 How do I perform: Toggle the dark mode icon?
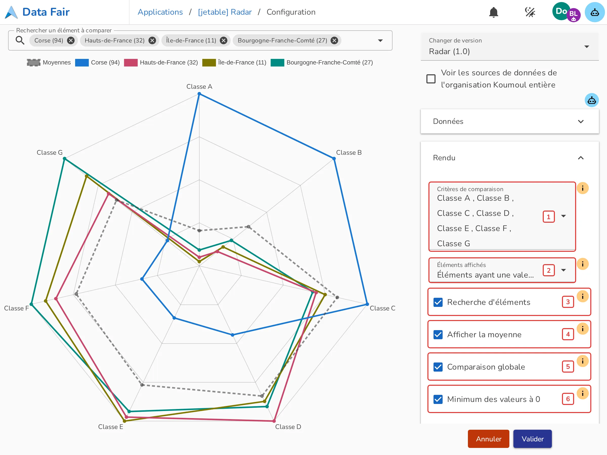pyautogui.click(x=530, y=12)
